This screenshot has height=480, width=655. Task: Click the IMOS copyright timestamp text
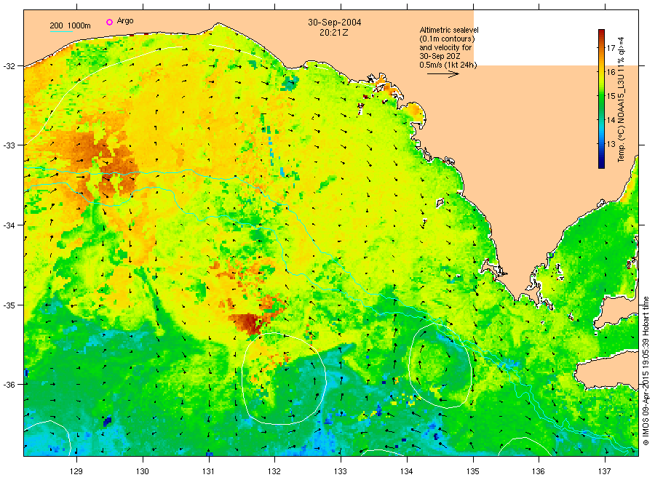click(646, 371)
